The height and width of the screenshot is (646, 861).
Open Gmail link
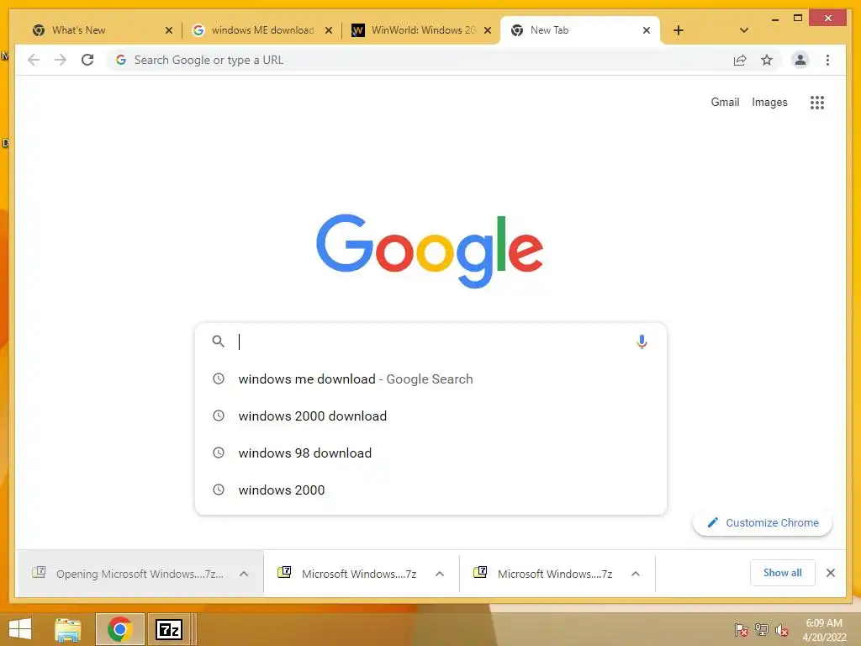coord(725,102)
